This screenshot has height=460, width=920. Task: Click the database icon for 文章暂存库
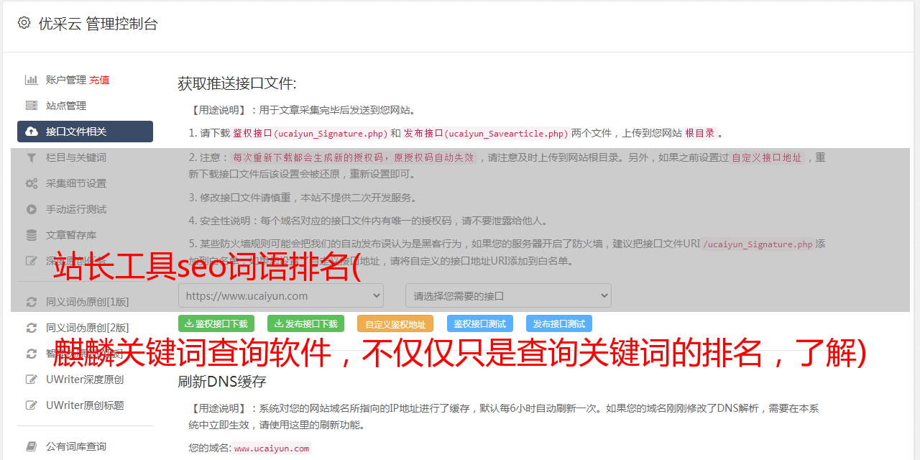point(32,235)
